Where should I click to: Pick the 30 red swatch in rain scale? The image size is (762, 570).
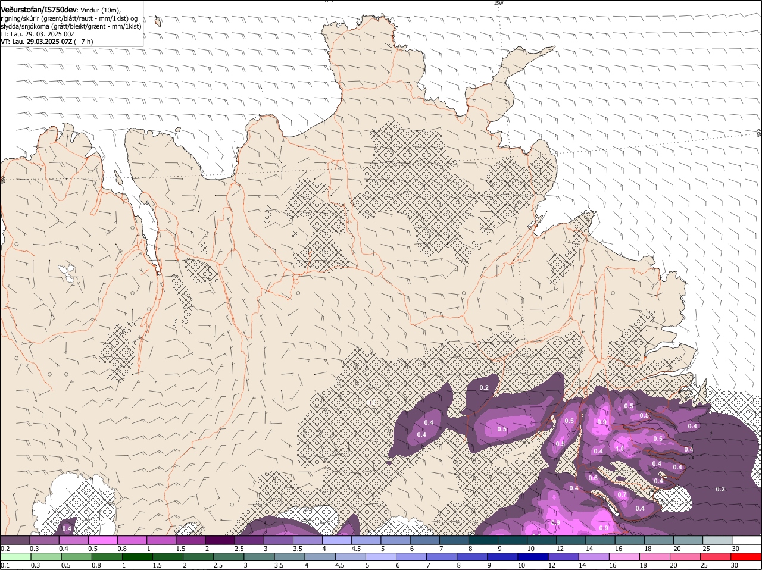(x=747, y=557)
